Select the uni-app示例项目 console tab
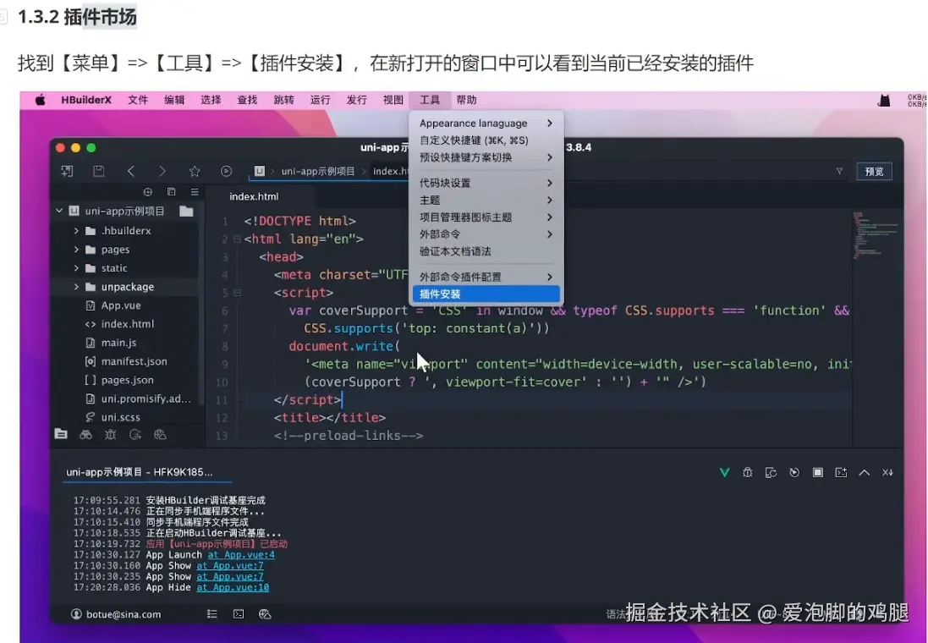The width and height of the screenshot is (928, 643). coord(140,472)
